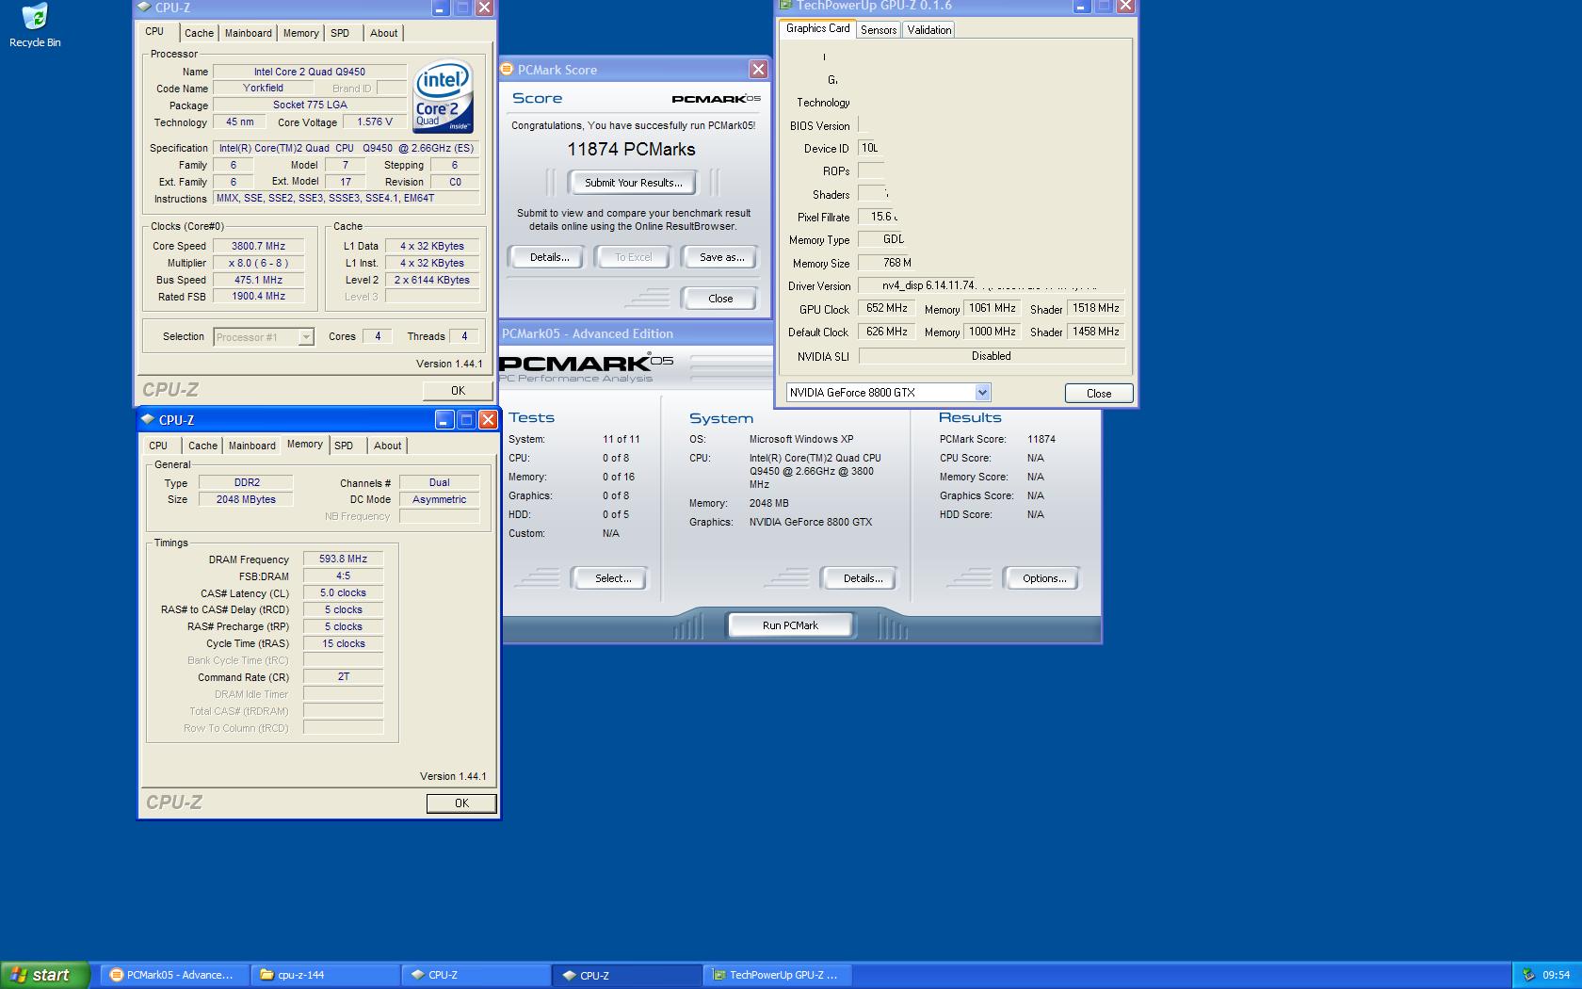
Task: Open cpu-z-144 folder taskbar item
Action: point(326,975)
